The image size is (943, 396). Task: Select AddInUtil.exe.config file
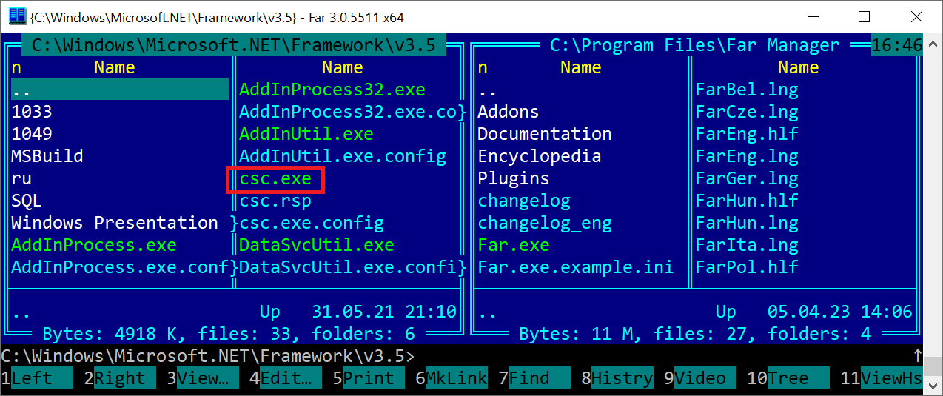coord(343,156)
